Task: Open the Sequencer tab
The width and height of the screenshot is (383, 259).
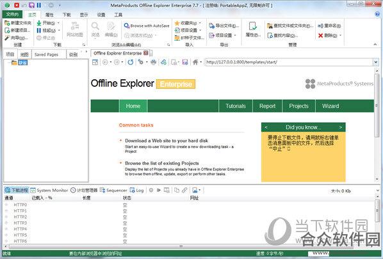Action: 113,190
